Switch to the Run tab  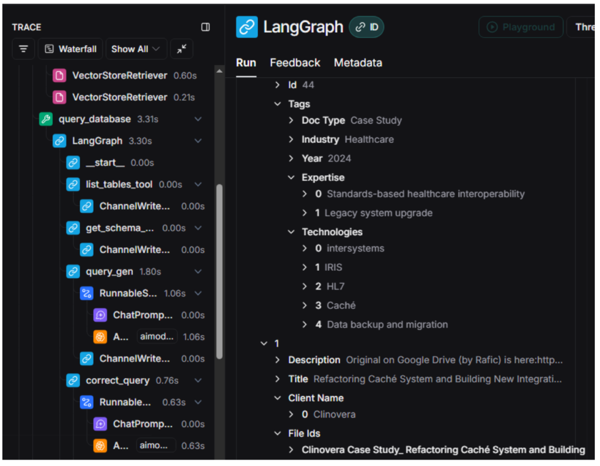point(246,63)
